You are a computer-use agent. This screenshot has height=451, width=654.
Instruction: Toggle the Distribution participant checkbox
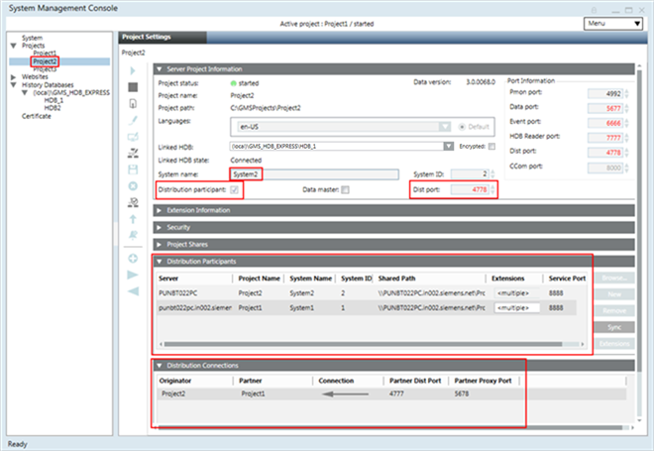(x=235, y=189)
